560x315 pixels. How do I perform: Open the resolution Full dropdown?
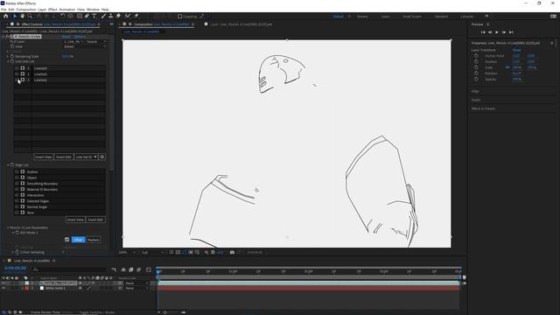pyautogui.click(x=153, y=252)
